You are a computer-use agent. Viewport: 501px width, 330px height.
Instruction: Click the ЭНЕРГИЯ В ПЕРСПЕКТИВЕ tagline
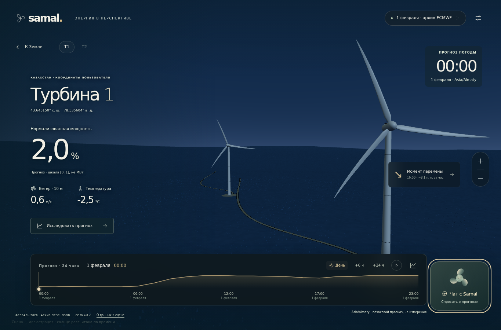point(103,18)
